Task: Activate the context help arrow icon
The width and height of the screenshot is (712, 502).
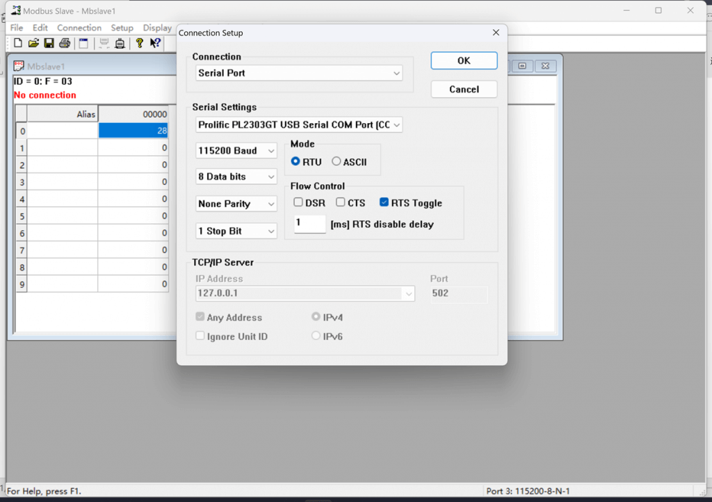Action: pos(154,42)
